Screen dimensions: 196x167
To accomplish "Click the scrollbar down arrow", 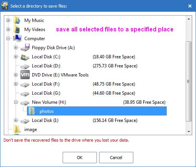I will pos(189,132).
